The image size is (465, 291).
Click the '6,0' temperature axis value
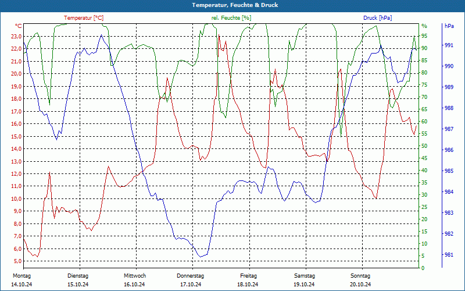point(17,249)
